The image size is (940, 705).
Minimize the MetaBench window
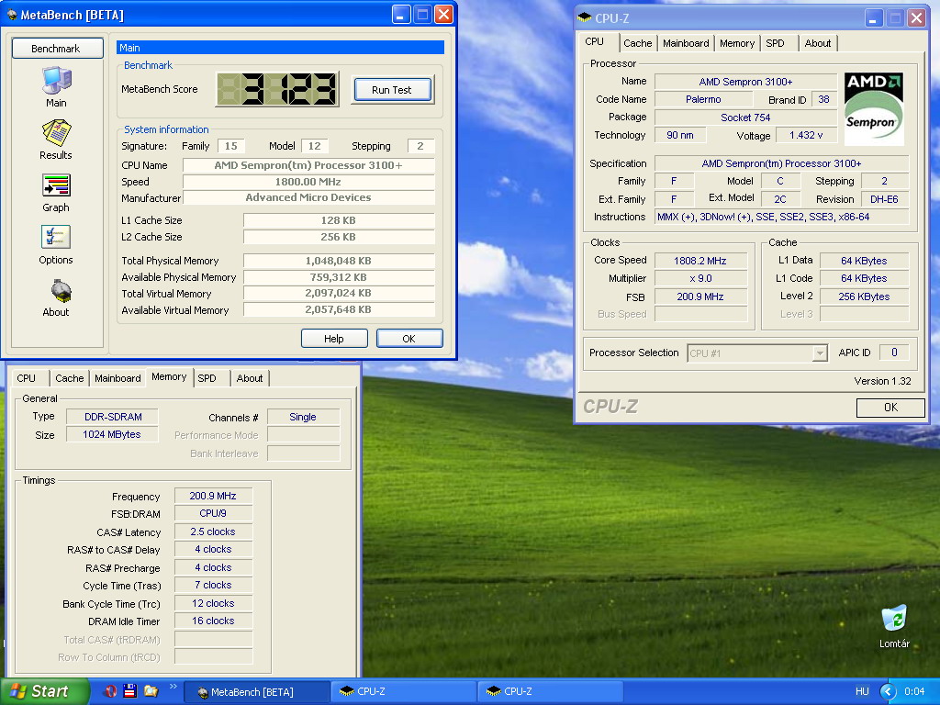tap(402, 15)
